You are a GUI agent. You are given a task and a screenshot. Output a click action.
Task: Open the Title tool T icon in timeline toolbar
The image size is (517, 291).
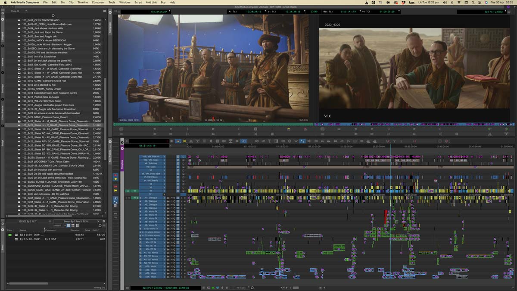(x=270, y=141)
